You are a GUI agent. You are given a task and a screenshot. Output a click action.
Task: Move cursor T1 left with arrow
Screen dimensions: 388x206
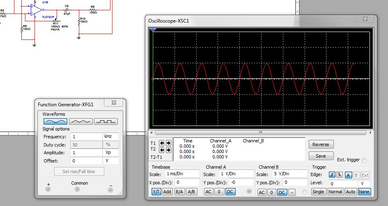(162, 143)
